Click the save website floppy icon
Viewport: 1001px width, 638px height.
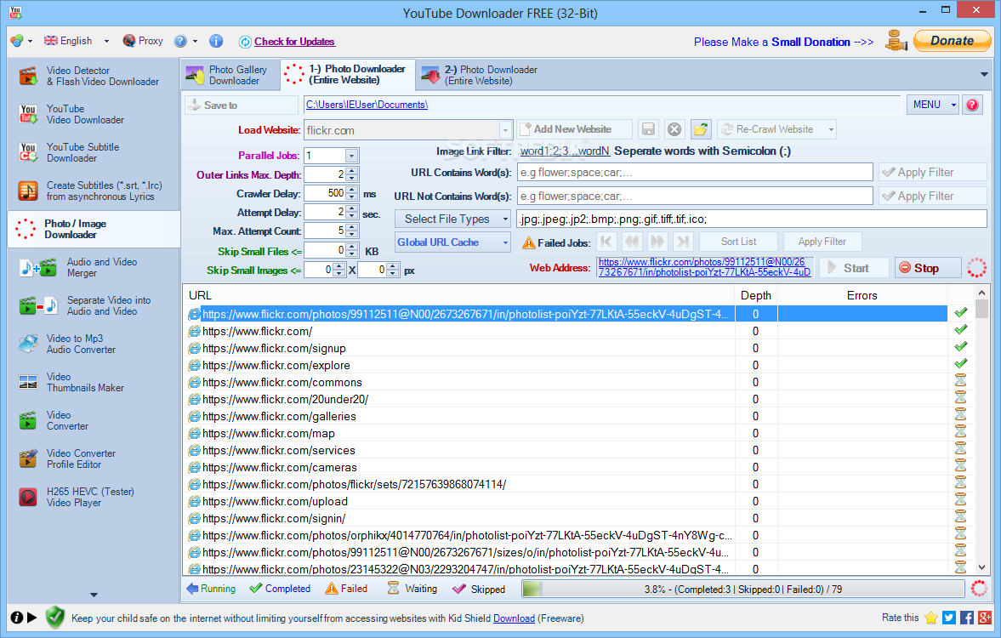pyautogui.click(x=648, y=129)
